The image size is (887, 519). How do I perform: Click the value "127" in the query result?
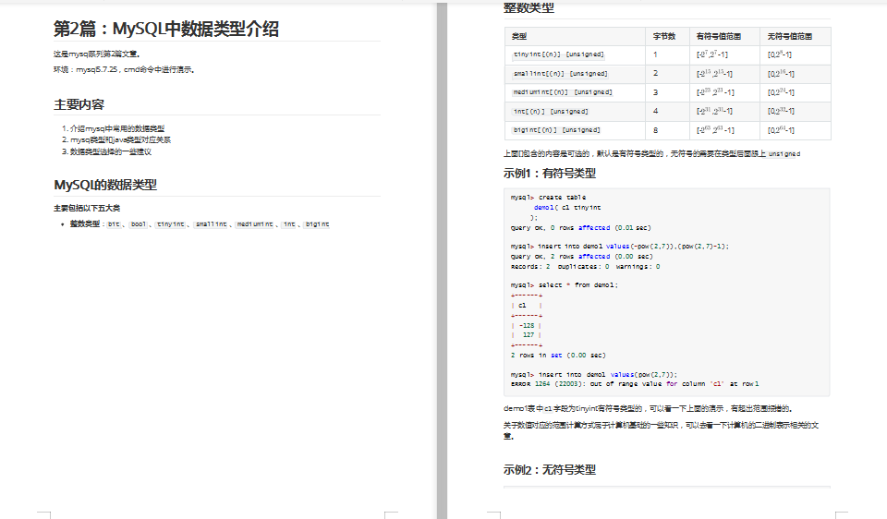click(x=529, y=334)
